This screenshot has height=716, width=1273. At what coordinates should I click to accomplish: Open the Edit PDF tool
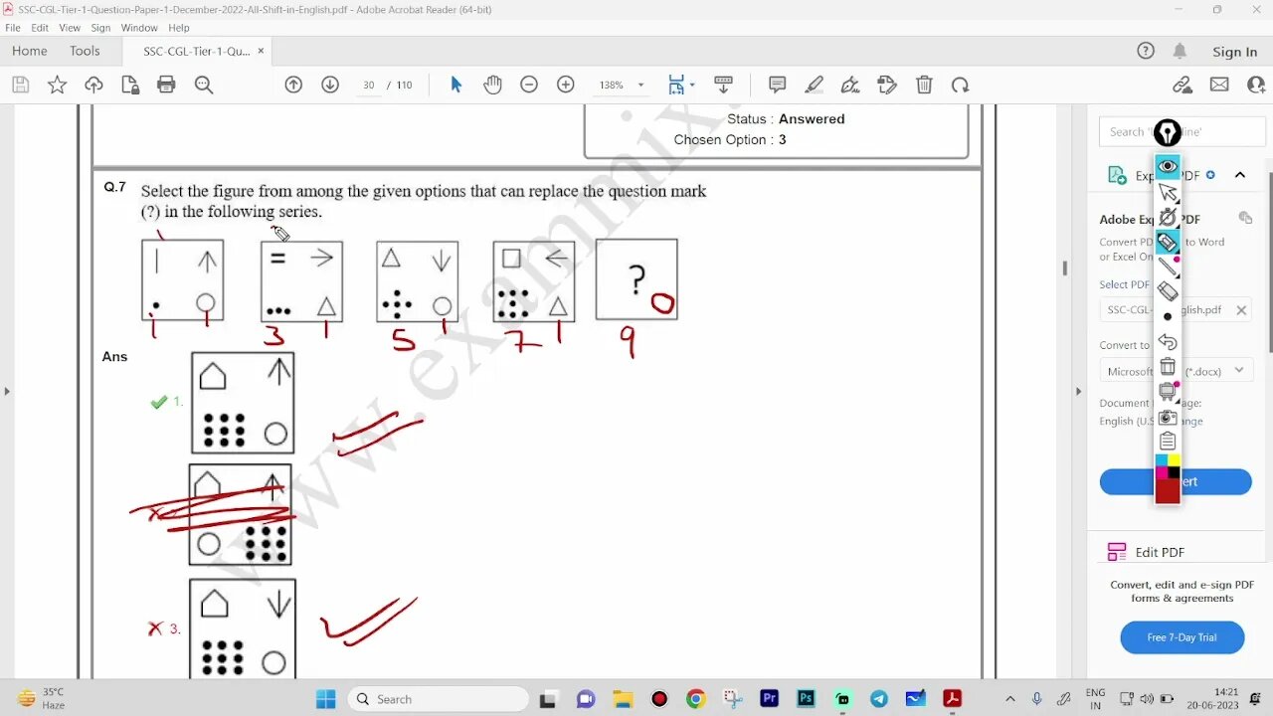click(x=1160, y=552)
